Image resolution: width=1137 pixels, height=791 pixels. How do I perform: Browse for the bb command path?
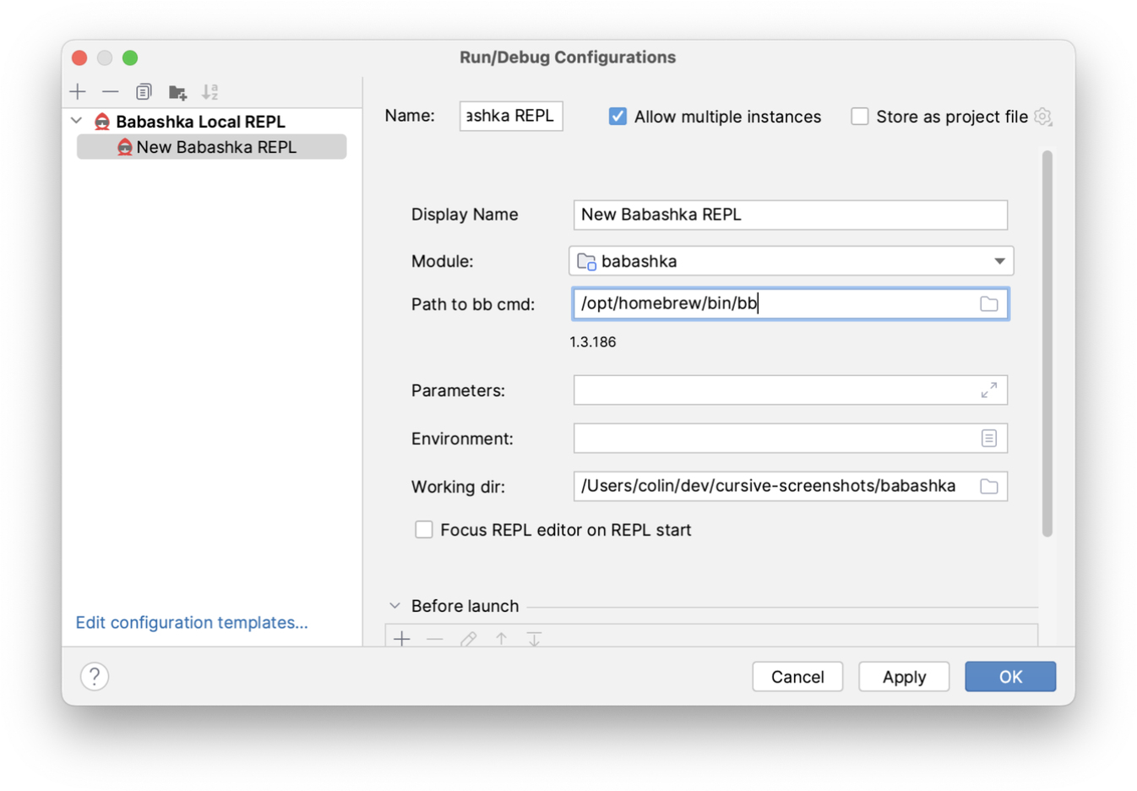[989, 304]
